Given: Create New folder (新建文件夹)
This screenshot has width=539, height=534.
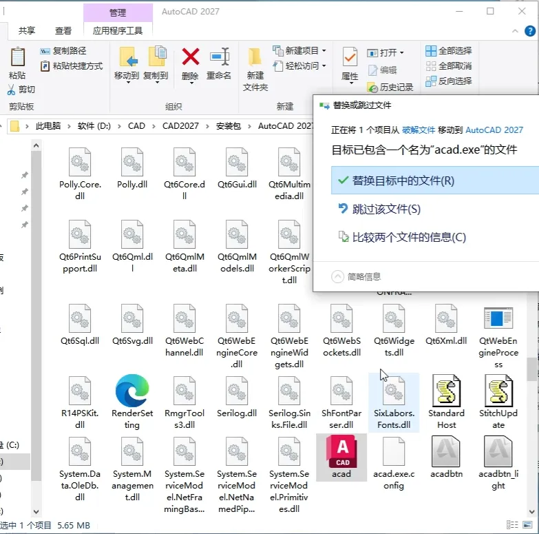Looking at the screenshot, I should click(x=255, y=69).
